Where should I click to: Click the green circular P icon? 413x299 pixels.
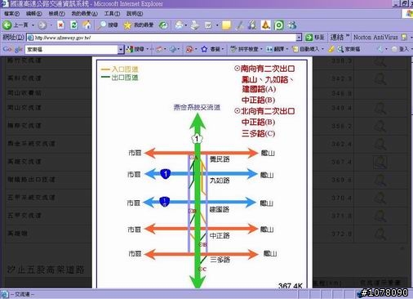[x=279, y=25]
